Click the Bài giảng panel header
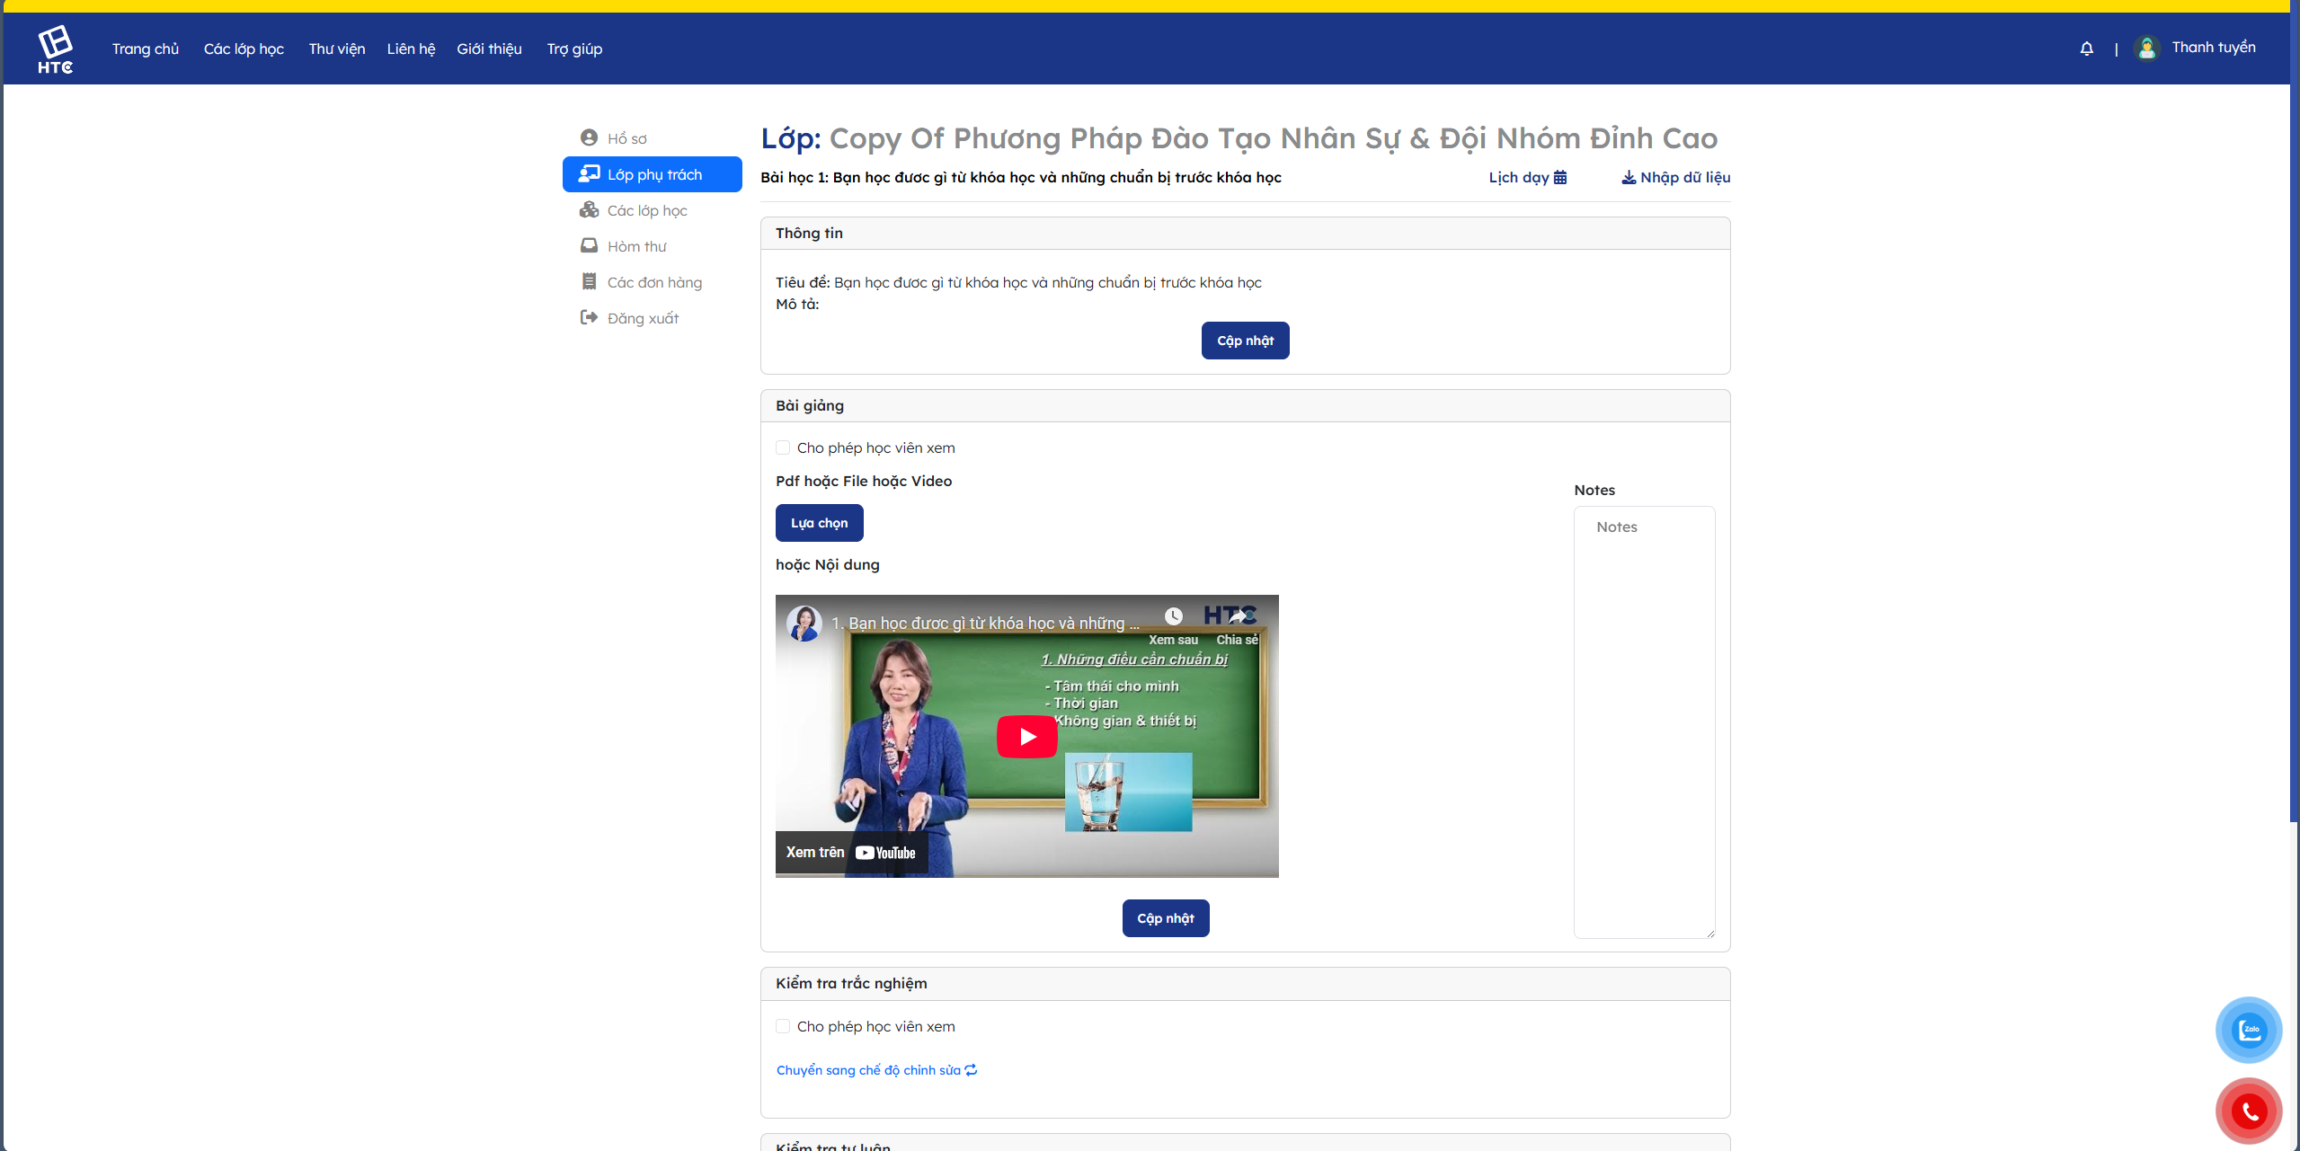This screenshot has height=1151, width=2300. click(x=1245, y=405)
